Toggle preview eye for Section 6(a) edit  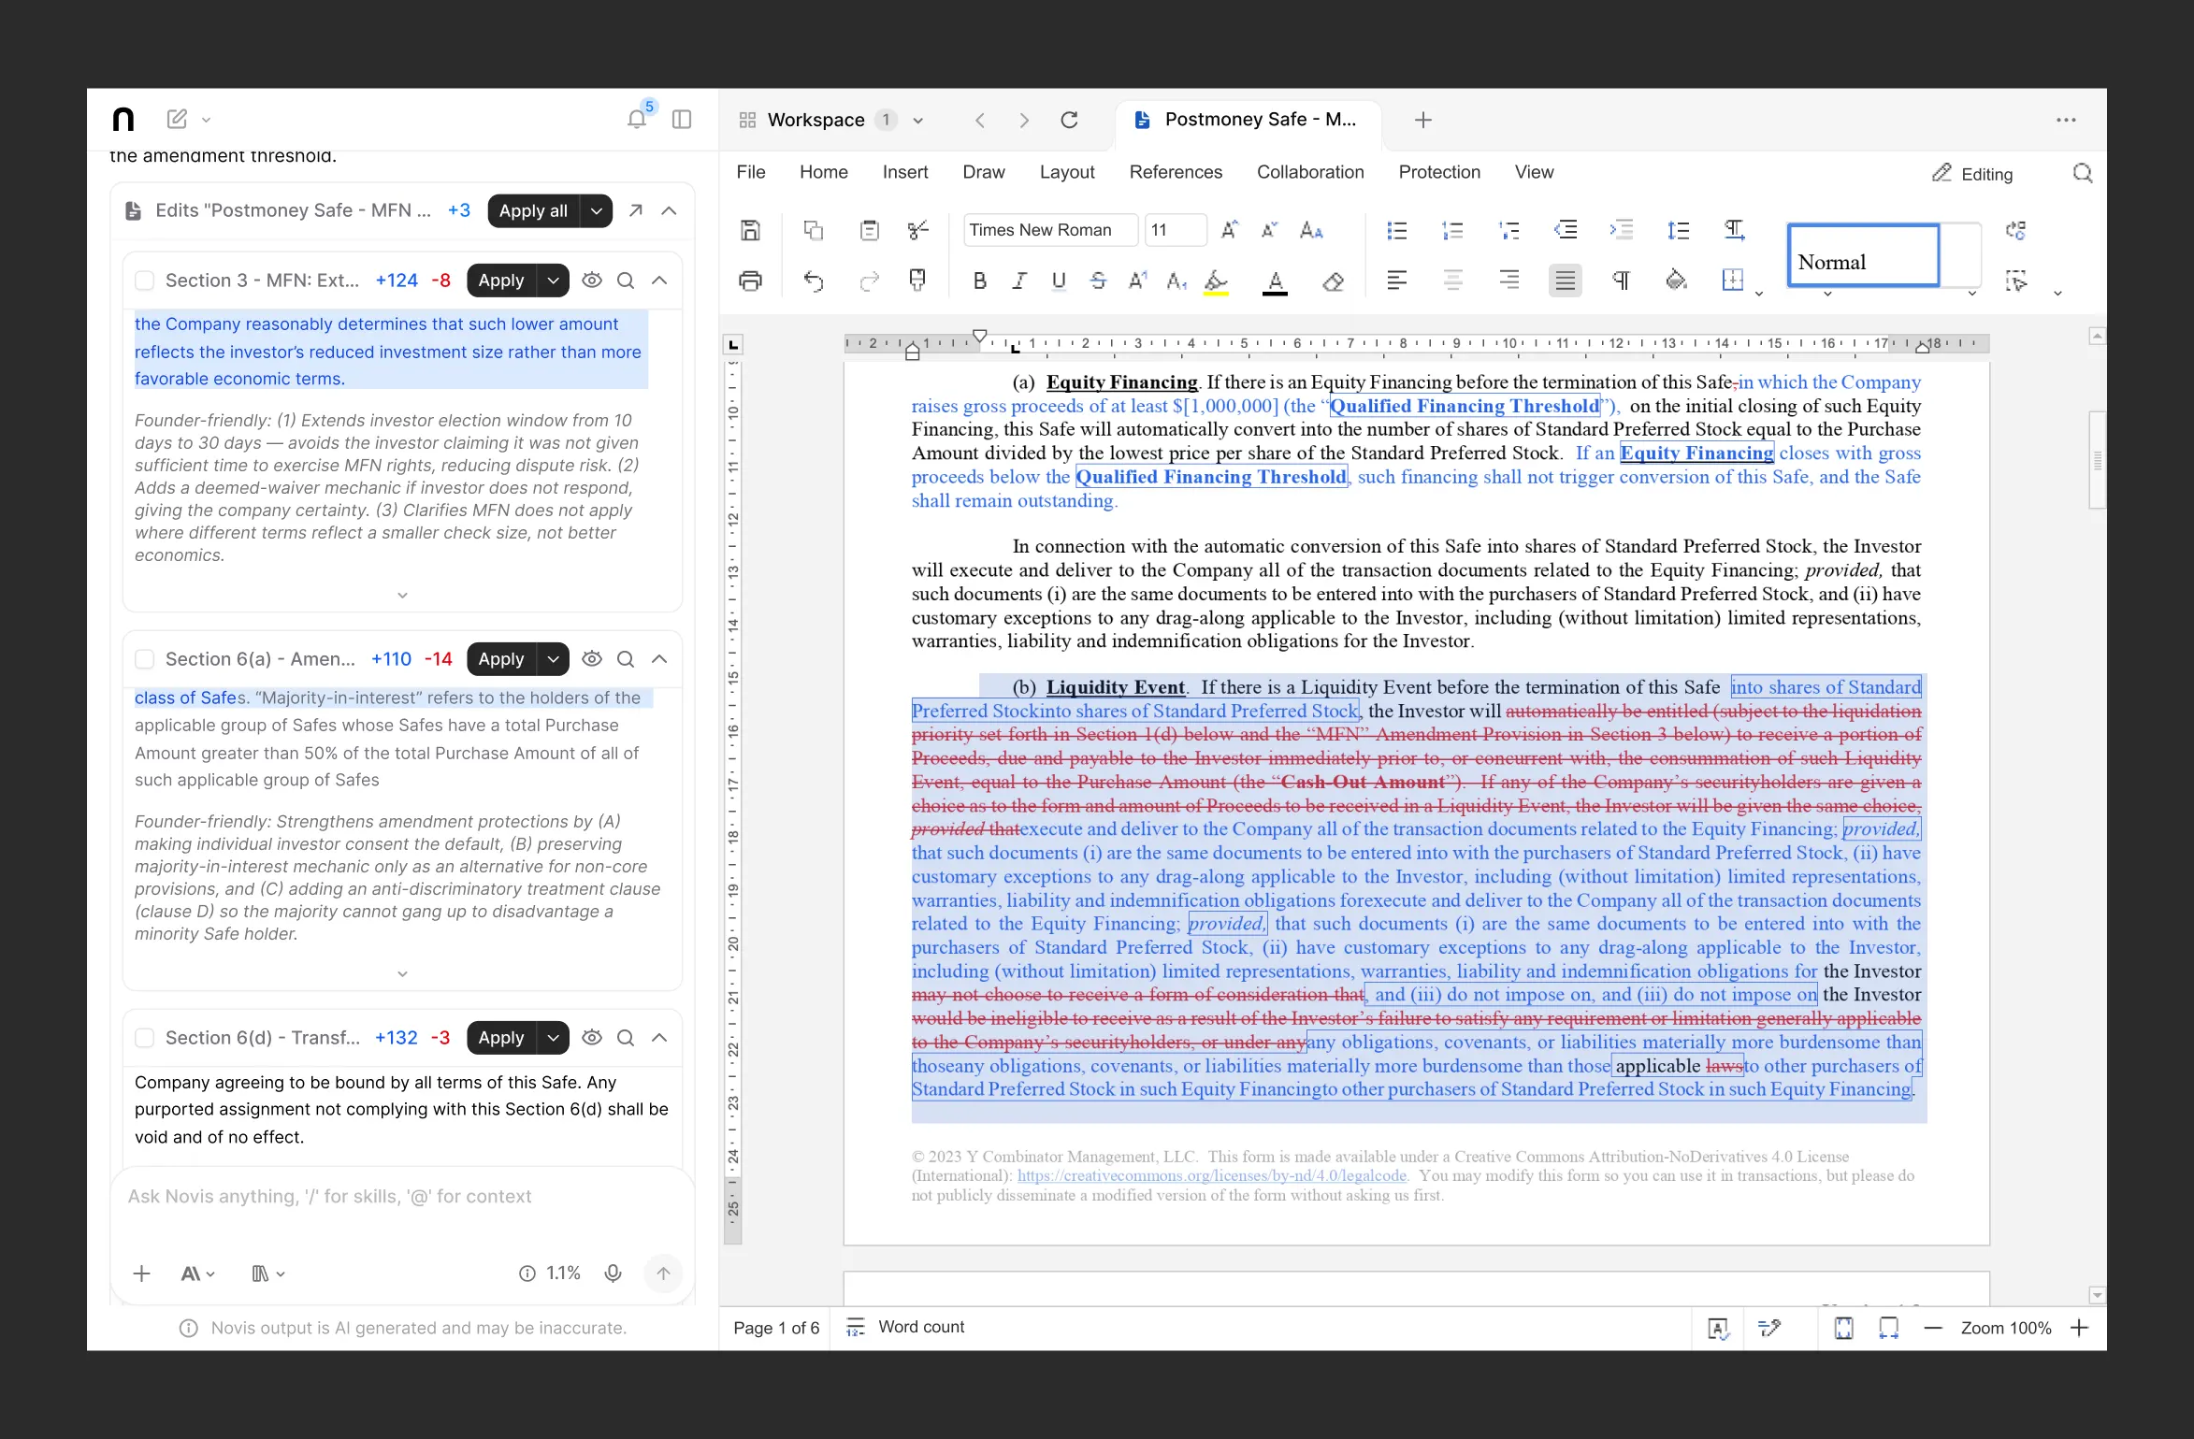tap(592, 659)
